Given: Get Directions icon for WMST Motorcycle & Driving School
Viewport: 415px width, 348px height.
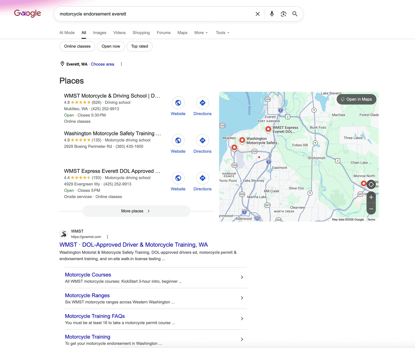Looking at the screenshot, I should click(x=203, y=103).
